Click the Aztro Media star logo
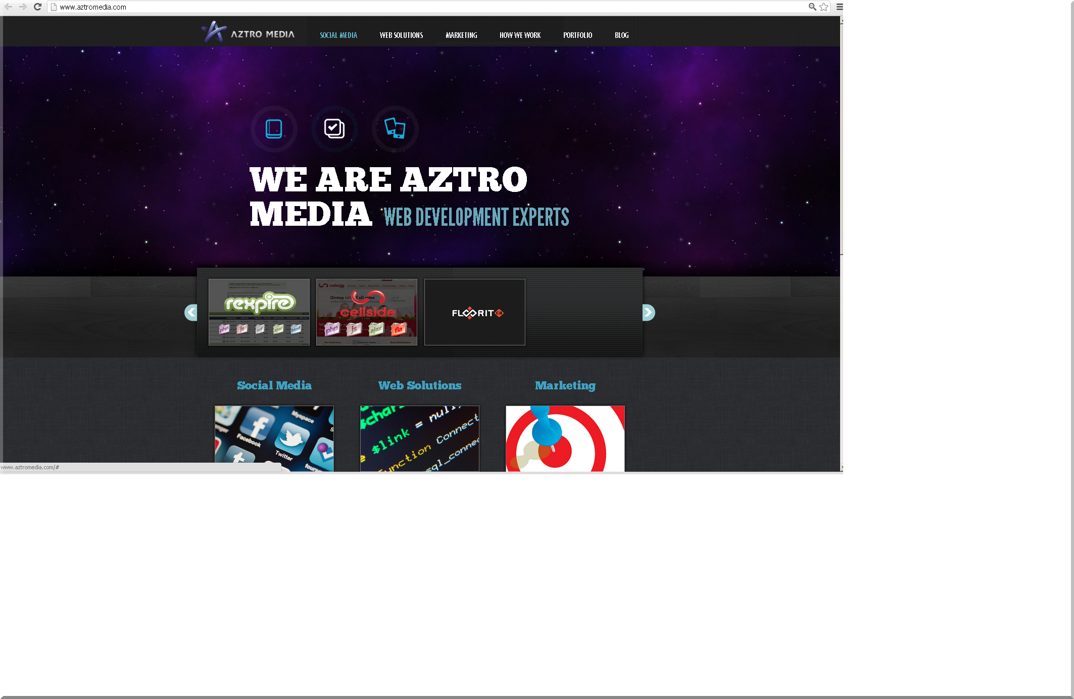This screenshot has width=1074, height=699. (x=214, y=32)
